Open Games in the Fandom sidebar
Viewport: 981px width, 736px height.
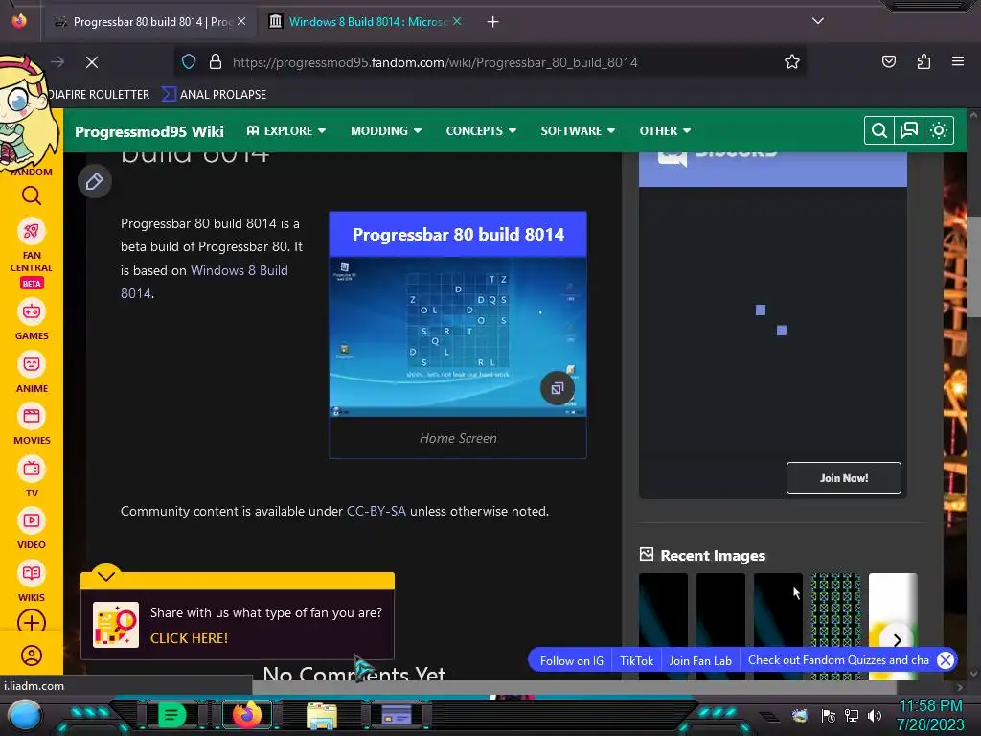click(x=32, y=321)
